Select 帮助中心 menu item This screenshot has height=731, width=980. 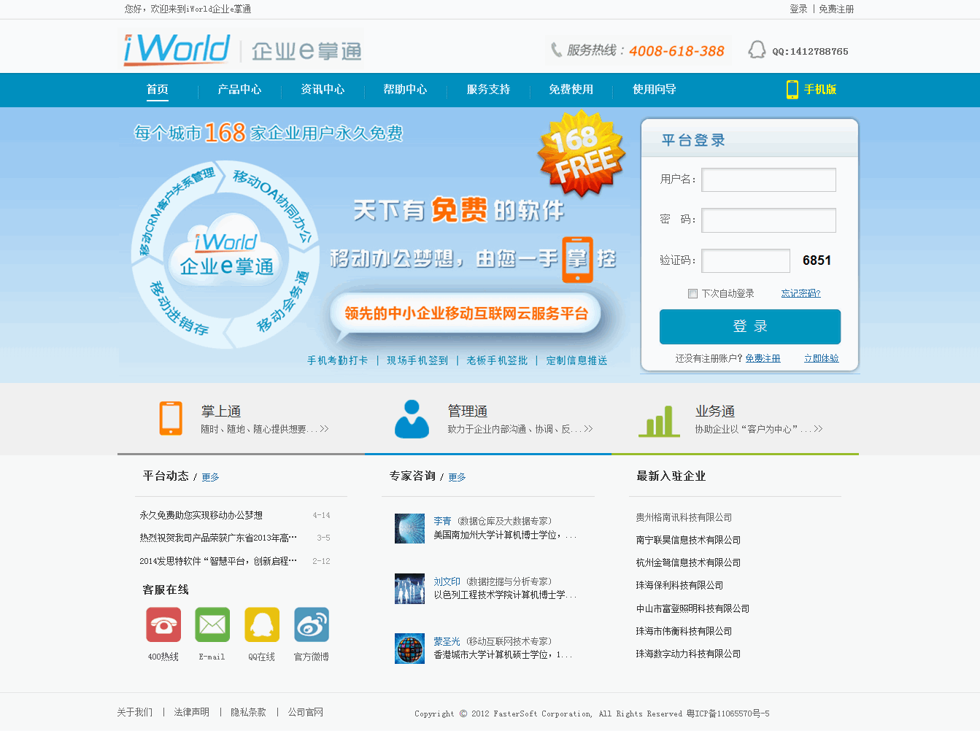coord(405,90)
